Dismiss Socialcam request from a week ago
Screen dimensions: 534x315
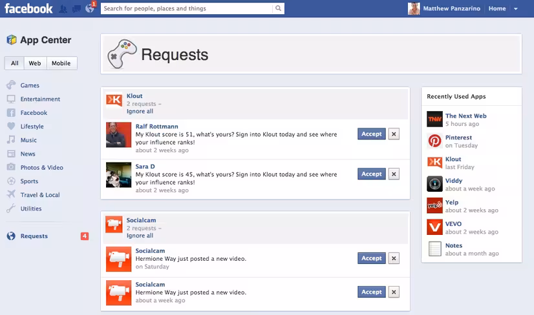point(394,292)
